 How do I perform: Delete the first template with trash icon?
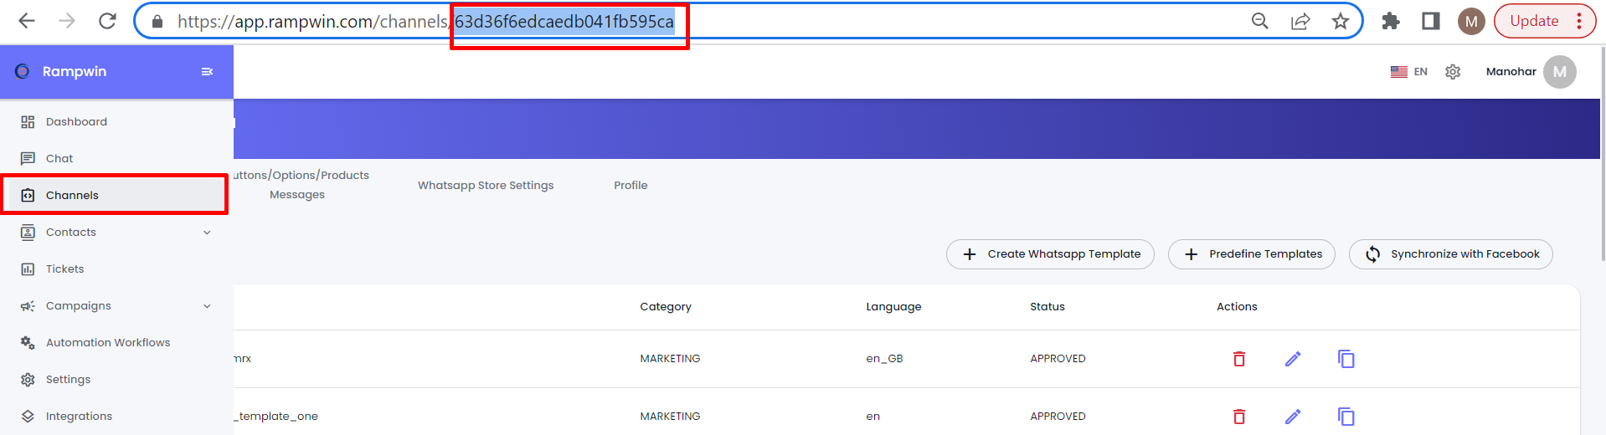coord(1238,359)
